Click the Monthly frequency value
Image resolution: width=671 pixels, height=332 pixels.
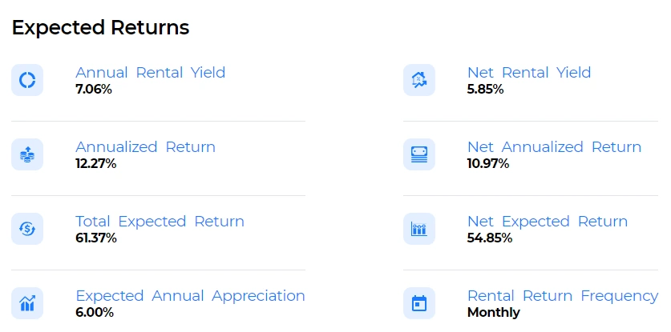[x=493, y=312]
